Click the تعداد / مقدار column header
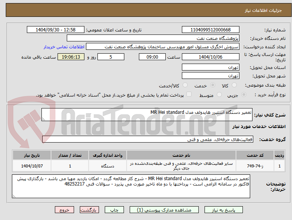The image size is (292, 220). coord(70,155)
